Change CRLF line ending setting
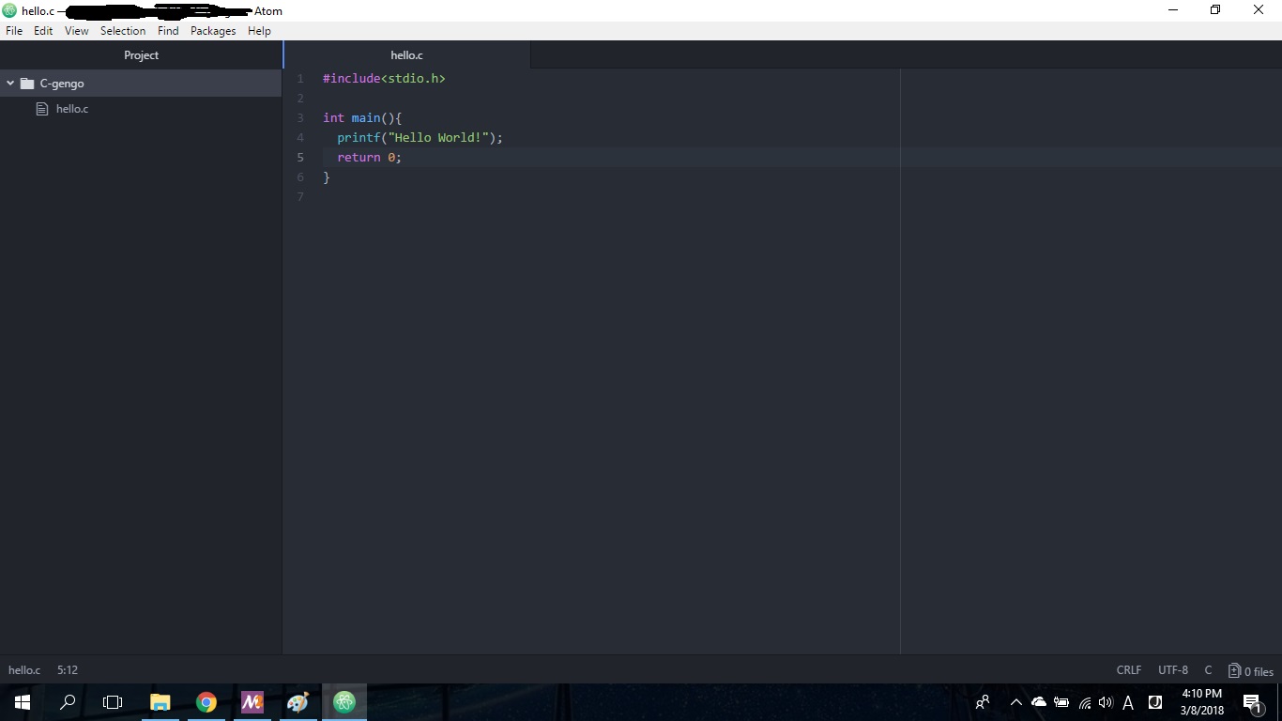The width and height of the screenshot is (1282, 721). click(x=1128, y=670)
